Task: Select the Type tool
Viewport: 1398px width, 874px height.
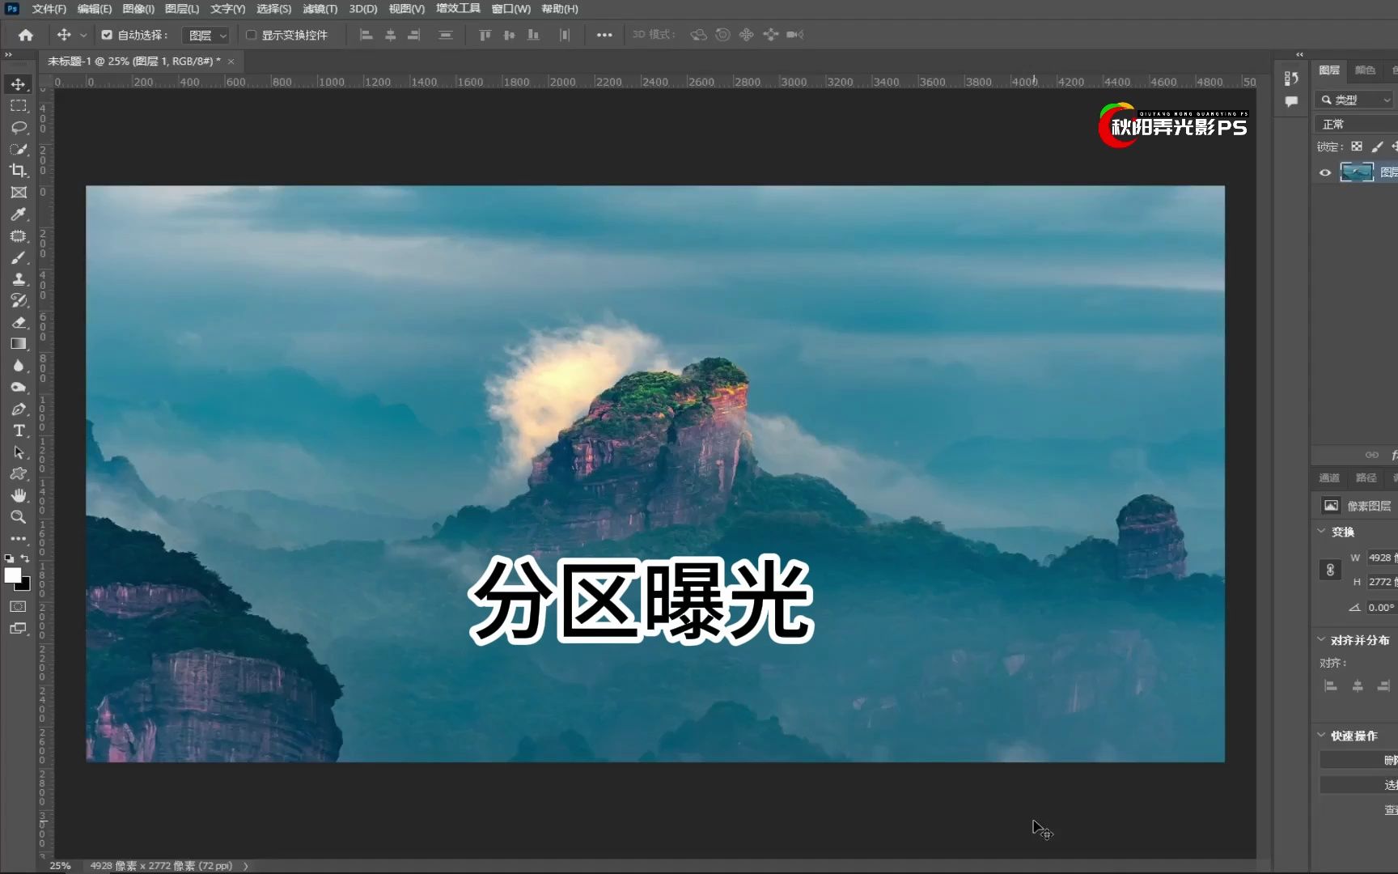Action: (19, 431)
